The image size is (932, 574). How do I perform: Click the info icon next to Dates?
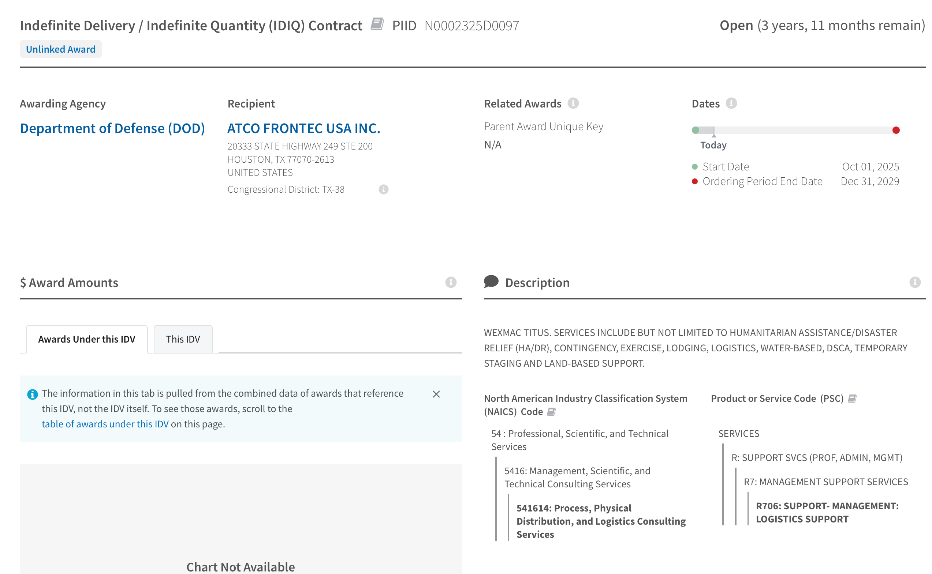tap(731, 103)
